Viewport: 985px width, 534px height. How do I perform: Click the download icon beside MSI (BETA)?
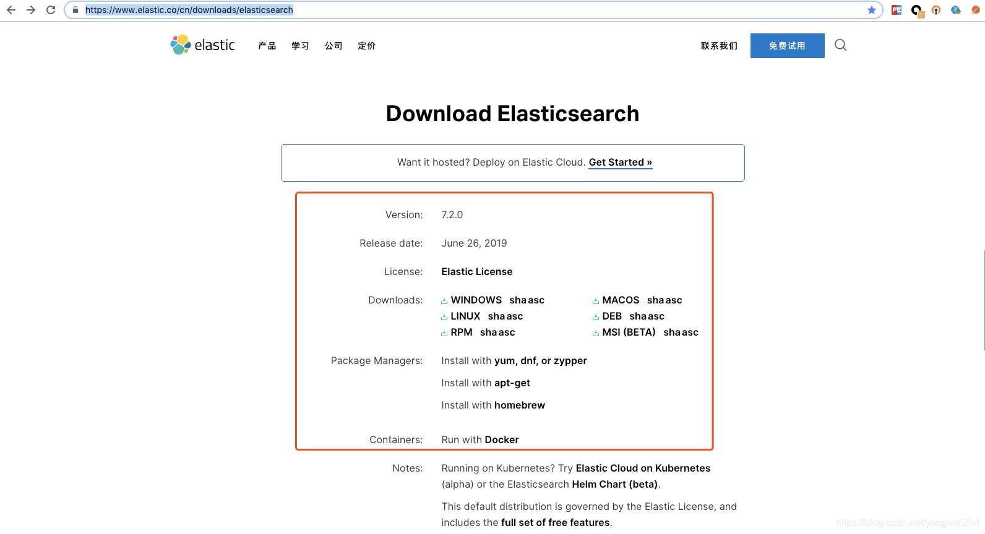point(596,333)
